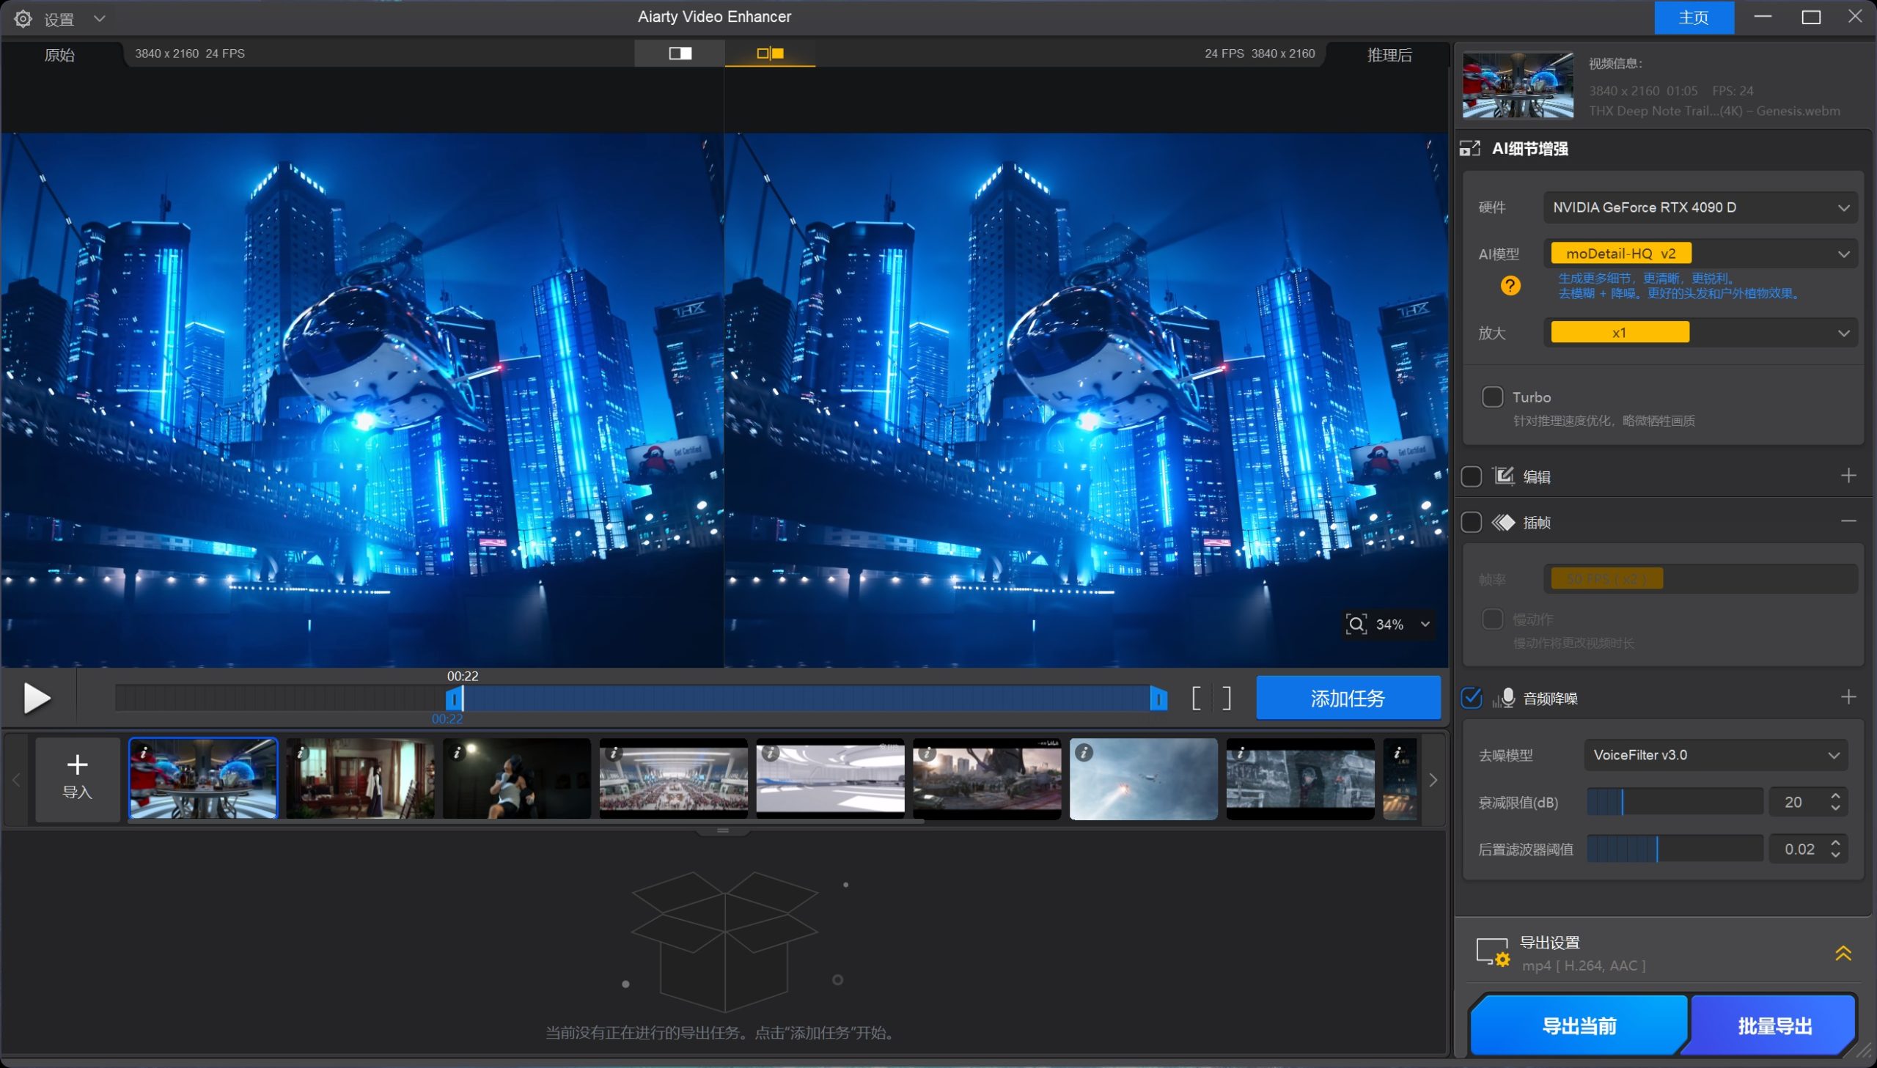
Task: Collapse the frame interpolation section minus icon
Action: pyautogui.click(x=1848, y=521)
